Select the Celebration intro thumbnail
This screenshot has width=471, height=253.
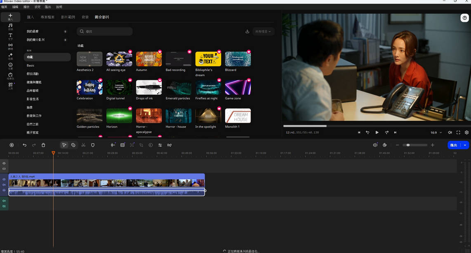(89, 87)
